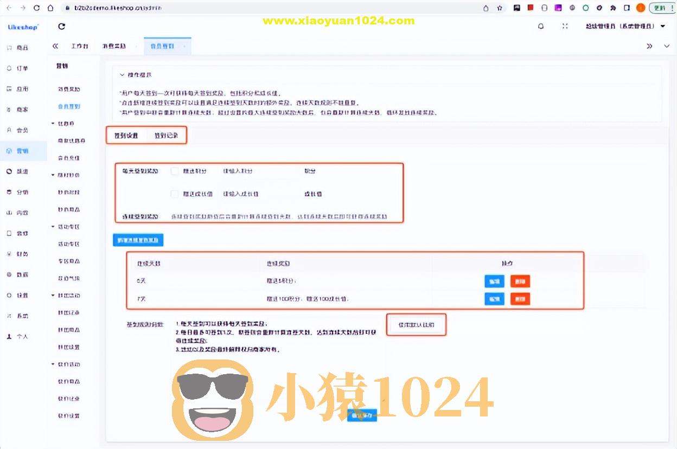Open the 订单 section in sidebar

pyautogui.click(x=22, y=68)
